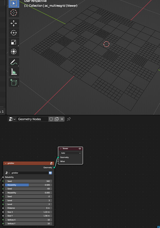Open the node tree browse dropdown
The width and height of the screenshot is (160, 228).
pos(12,119)
